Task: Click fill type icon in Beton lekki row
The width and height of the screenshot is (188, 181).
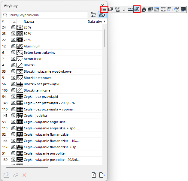Action: coord(13,59)
